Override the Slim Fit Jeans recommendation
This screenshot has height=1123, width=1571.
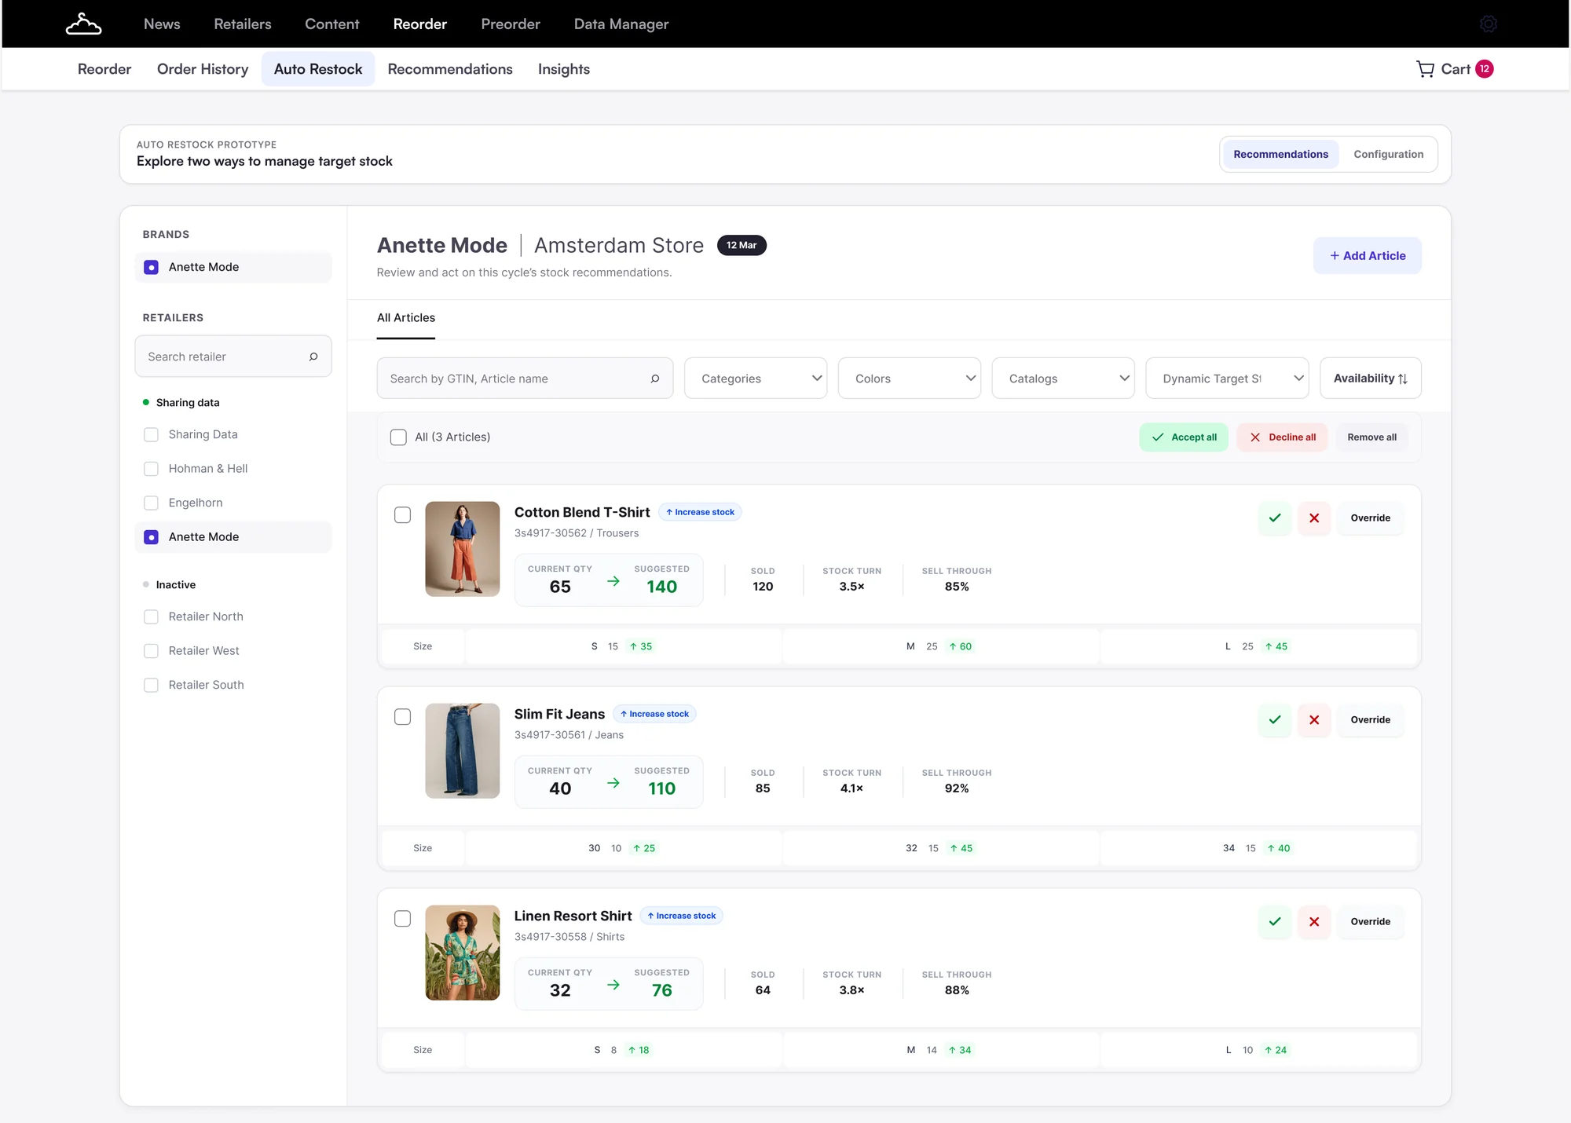1371,720
